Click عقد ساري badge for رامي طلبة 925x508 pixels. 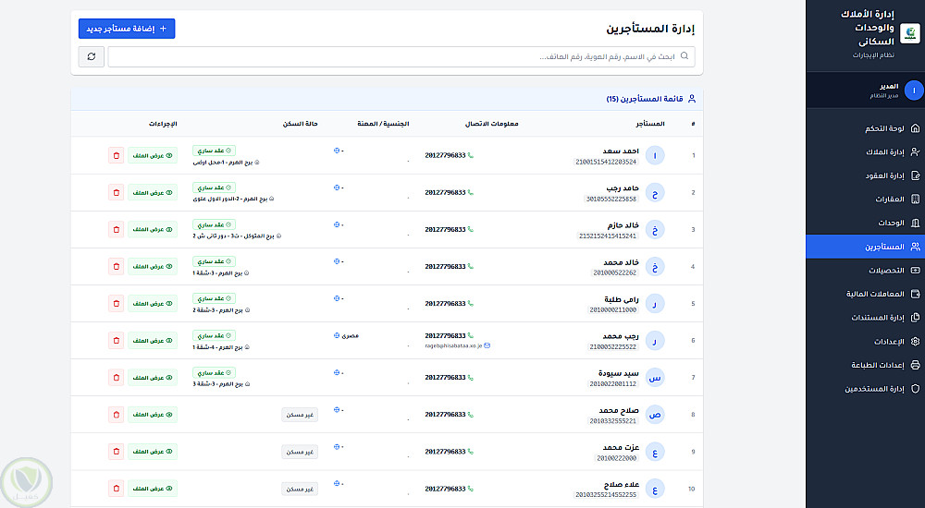pyautogui.click(x=215, y=297)
